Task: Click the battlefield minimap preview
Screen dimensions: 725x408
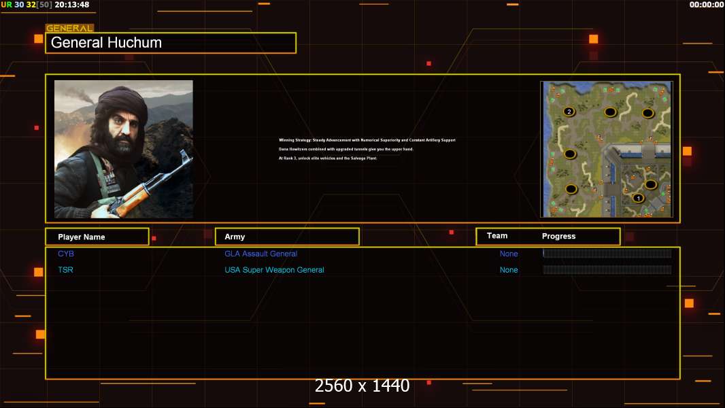Action: click(607, 149)
